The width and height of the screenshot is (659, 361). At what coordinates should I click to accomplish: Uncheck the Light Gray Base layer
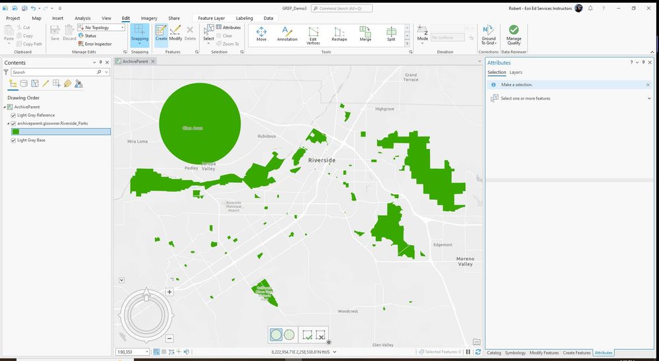pos(14,140)
